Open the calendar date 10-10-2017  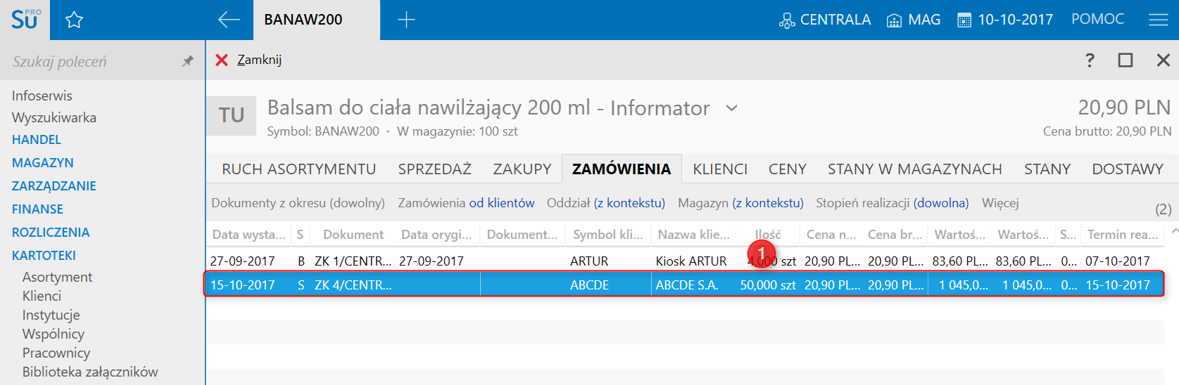point(964,20)
